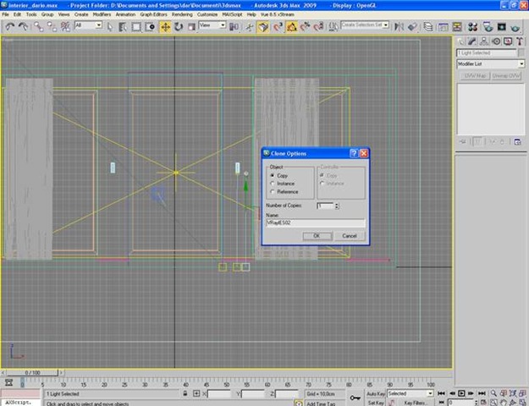Open the Key Filters button
The width and height of the screenshot is (529, 406).
(x=415, y=403)
